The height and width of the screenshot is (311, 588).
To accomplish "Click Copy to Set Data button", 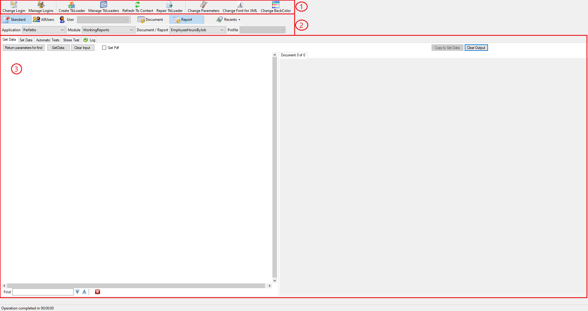I will (x=447, y=48).
